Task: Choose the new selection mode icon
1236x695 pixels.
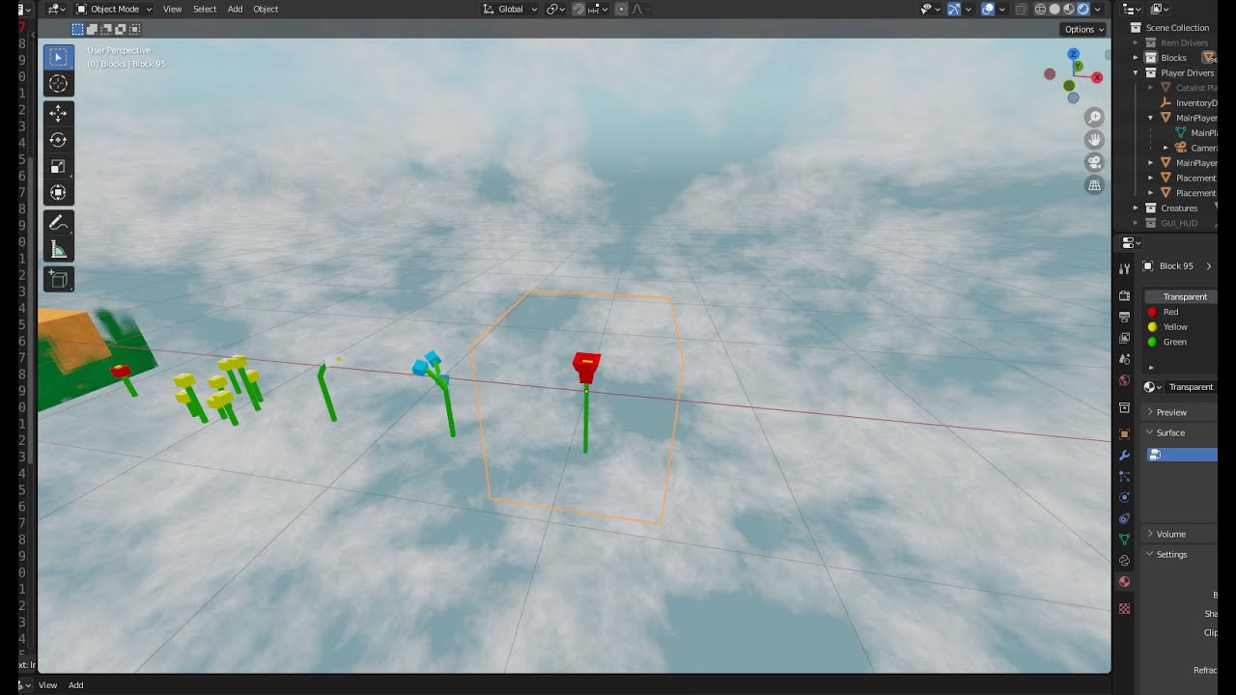Action: click(78, 30)
